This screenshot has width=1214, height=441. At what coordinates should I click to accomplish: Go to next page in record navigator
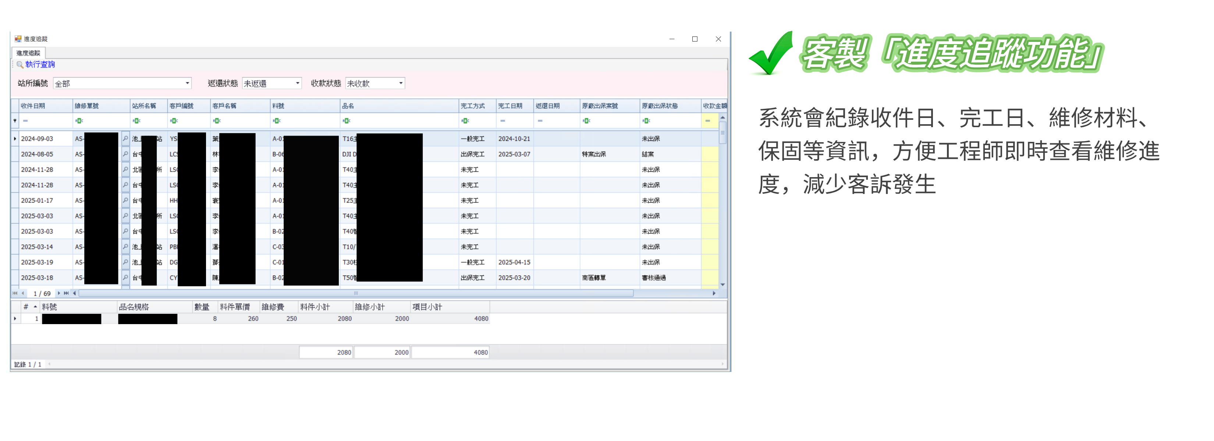(59, 293)
